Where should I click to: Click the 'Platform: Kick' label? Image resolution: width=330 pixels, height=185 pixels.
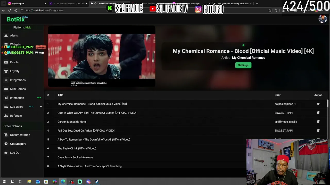tap(22, 27)
